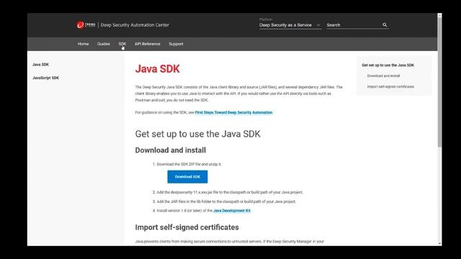
Task: Open First Steps Toward Deep Security Automation link
Action: point(233,112)
